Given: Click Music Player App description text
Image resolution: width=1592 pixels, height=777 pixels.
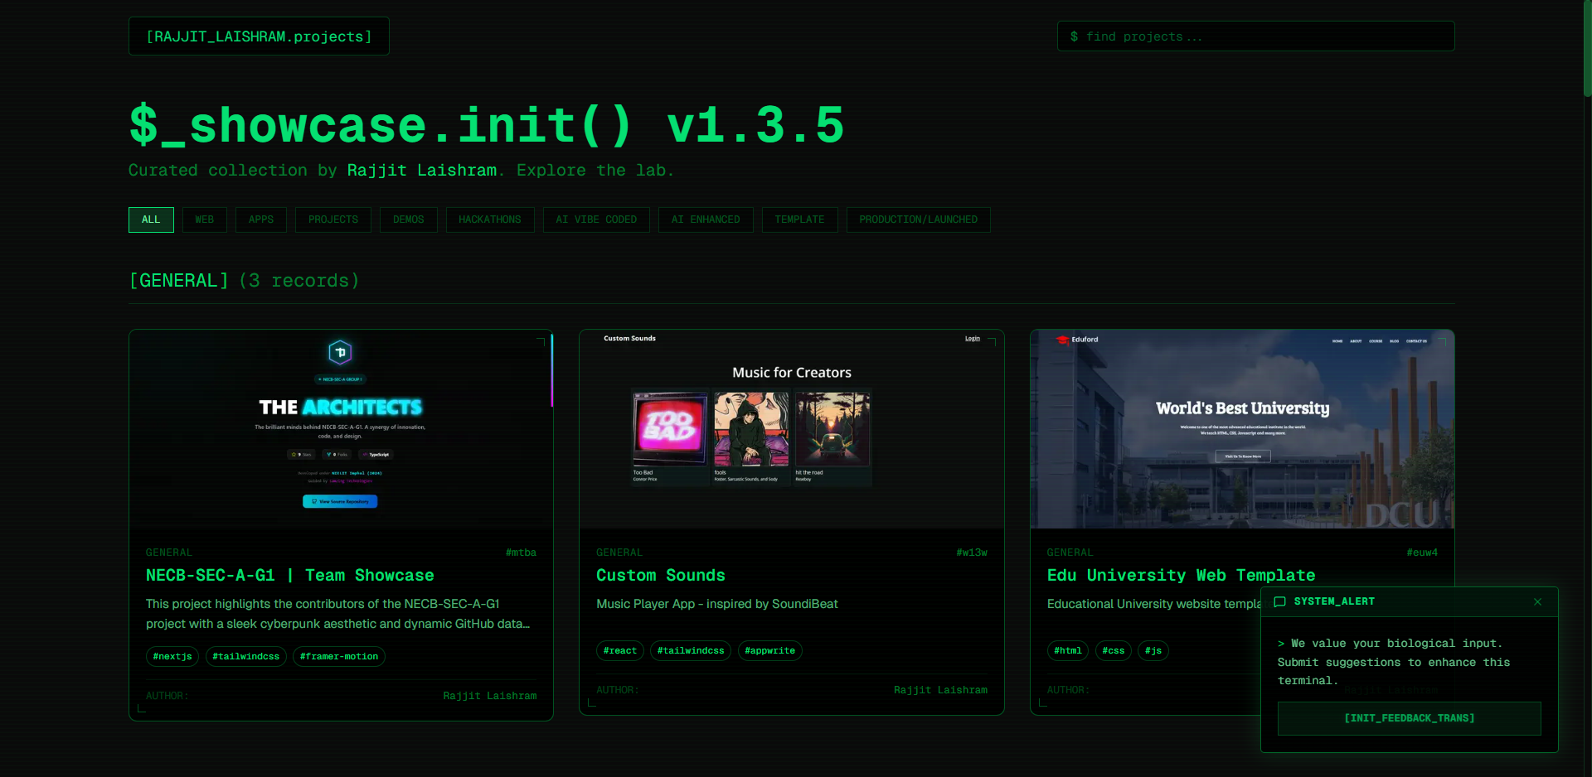Looking at the screenshot, I should (x=717, y=604).
